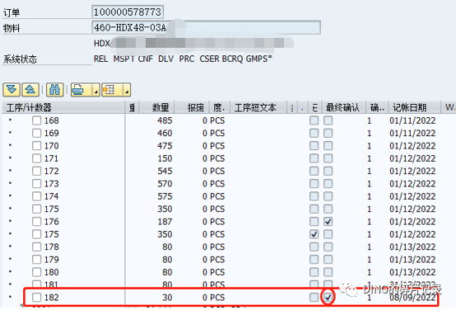Toggle the E checkbox in row 168

pos(314,120)
